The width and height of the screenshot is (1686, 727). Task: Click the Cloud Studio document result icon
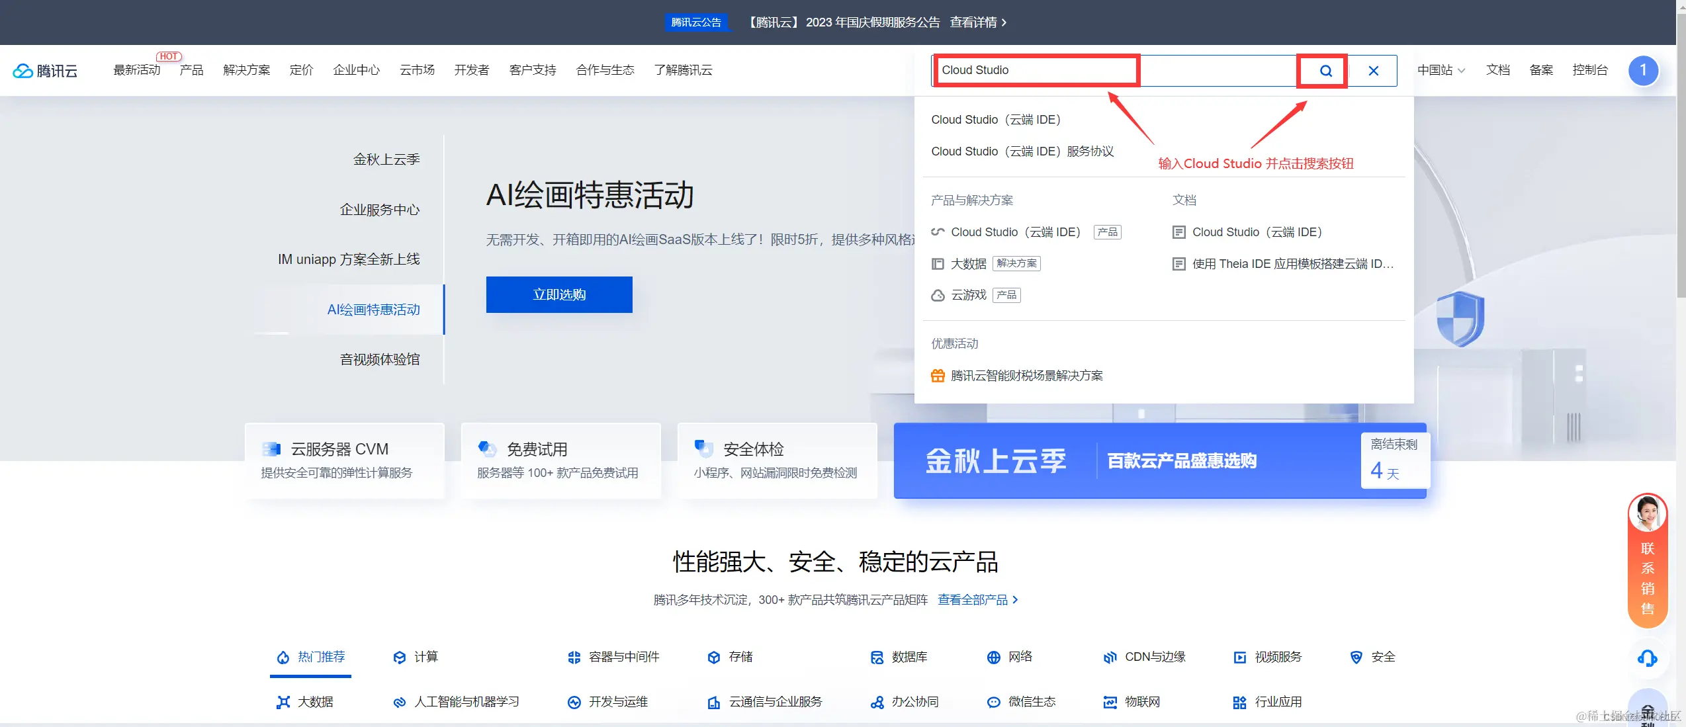point(1178,232)
